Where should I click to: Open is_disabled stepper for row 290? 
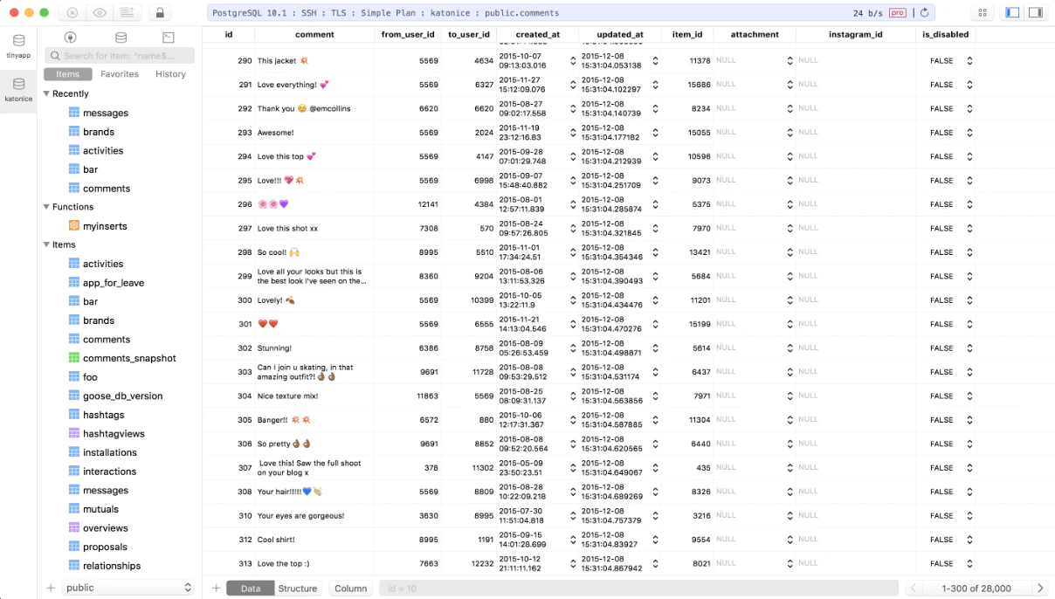[x=969, y=61]
